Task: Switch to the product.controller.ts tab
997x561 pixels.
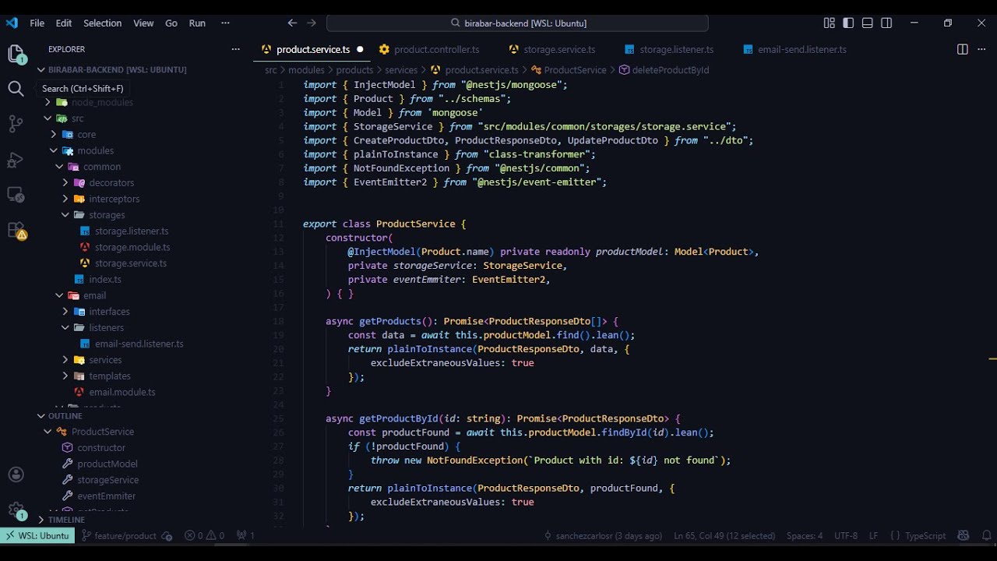Action: 437,49
